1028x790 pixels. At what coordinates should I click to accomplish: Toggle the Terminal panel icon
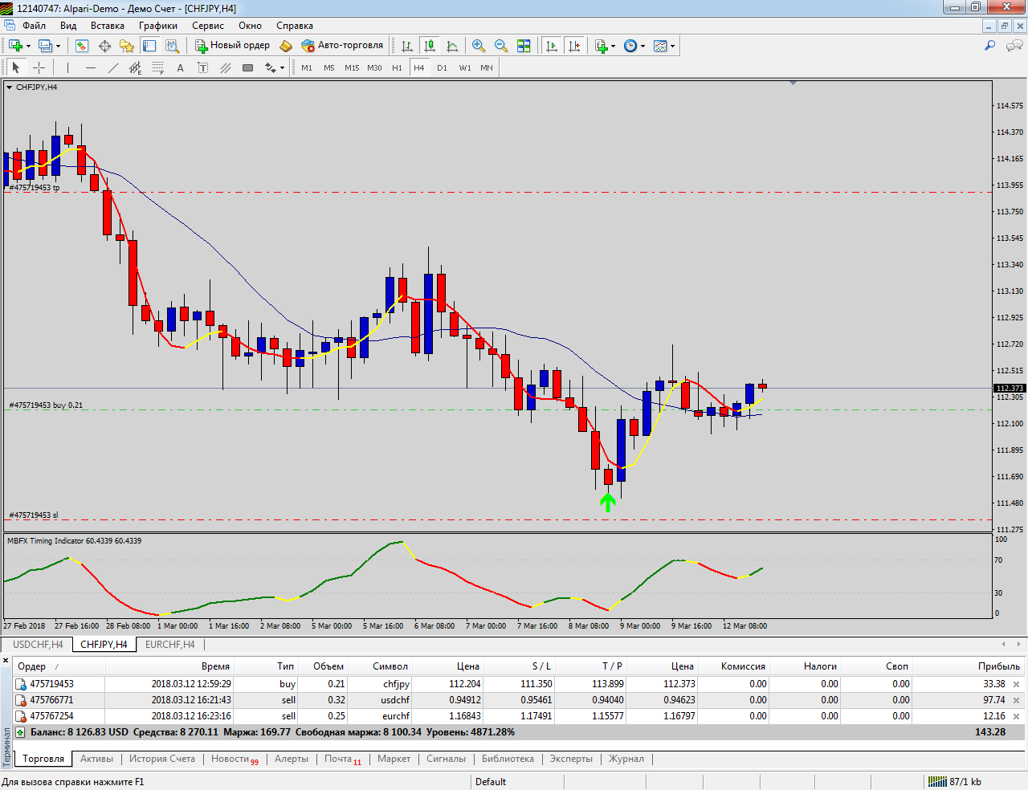coord(149,46)
